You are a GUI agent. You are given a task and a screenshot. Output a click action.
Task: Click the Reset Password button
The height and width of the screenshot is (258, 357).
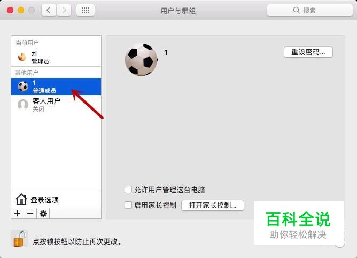[308, 52]
